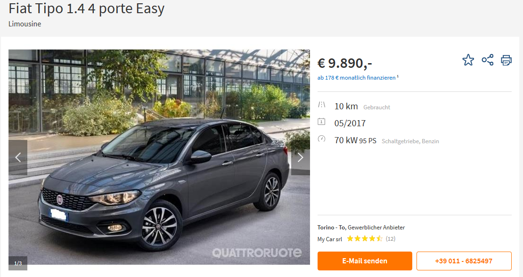View the dealer's star rating
The width and height of the screenshot is (523, 277).
coord(365,239)
